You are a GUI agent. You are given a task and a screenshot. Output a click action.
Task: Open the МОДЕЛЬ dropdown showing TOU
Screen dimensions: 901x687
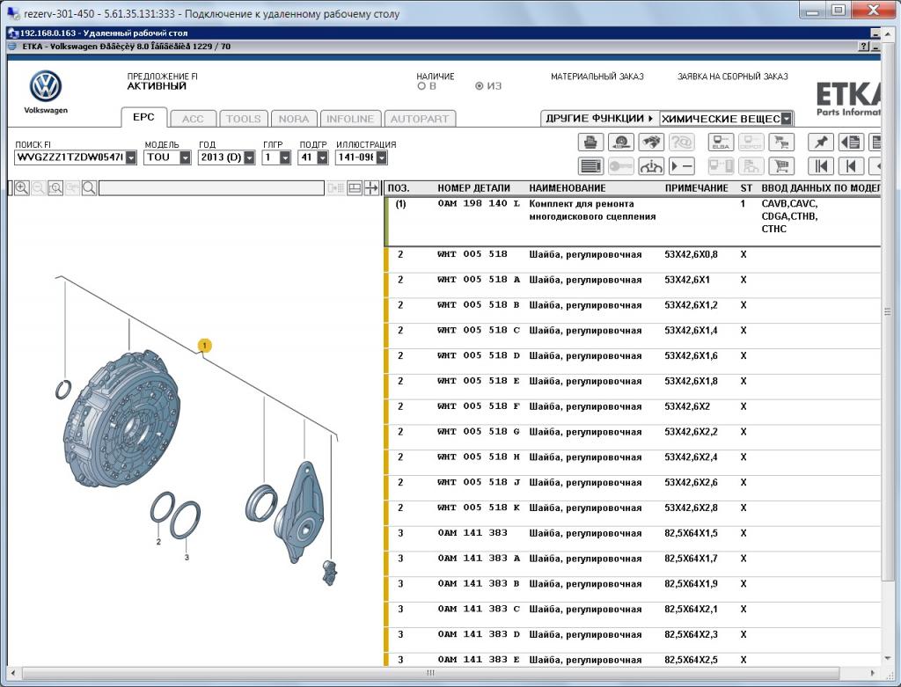coord(185,157)
